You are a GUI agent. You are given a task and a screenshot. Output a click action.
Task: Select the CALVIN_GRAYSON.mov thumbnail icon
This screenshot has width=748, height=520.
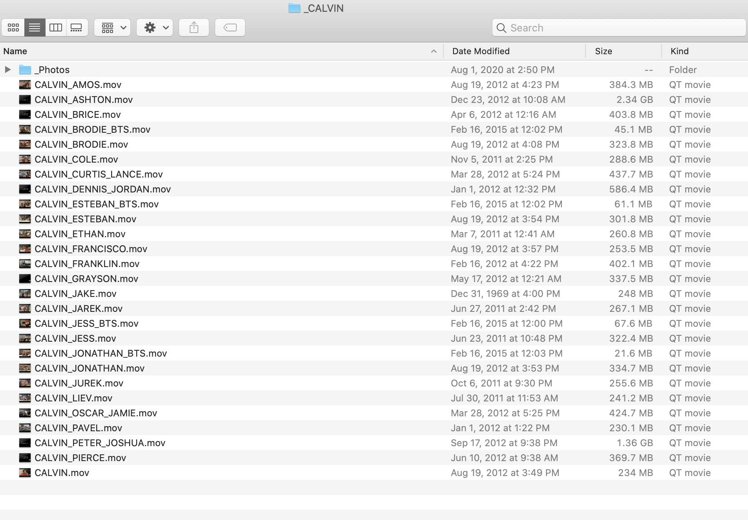pos(25,278)
